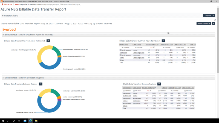Collapse the Billable Data Transfers Between Regions section
This screenshot has height=123, width=219.
click(3, 78)
